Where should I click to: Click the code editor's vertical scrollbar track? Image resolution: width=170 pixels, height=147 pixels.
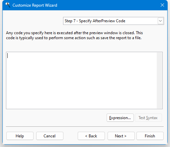(x=159, y=80)
